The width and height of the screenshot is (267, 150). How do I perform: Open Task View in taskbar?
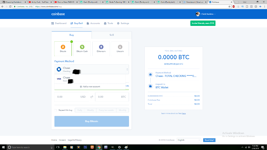click(x=58, y=147)
